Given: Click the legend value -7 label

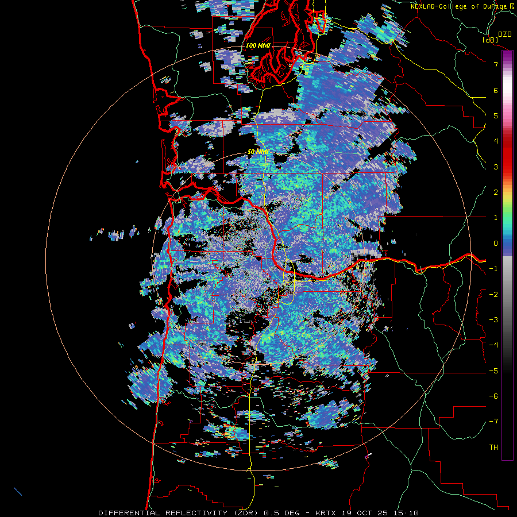Looking at the screenshot, I should pyautogui.click(x=493, y=422).
